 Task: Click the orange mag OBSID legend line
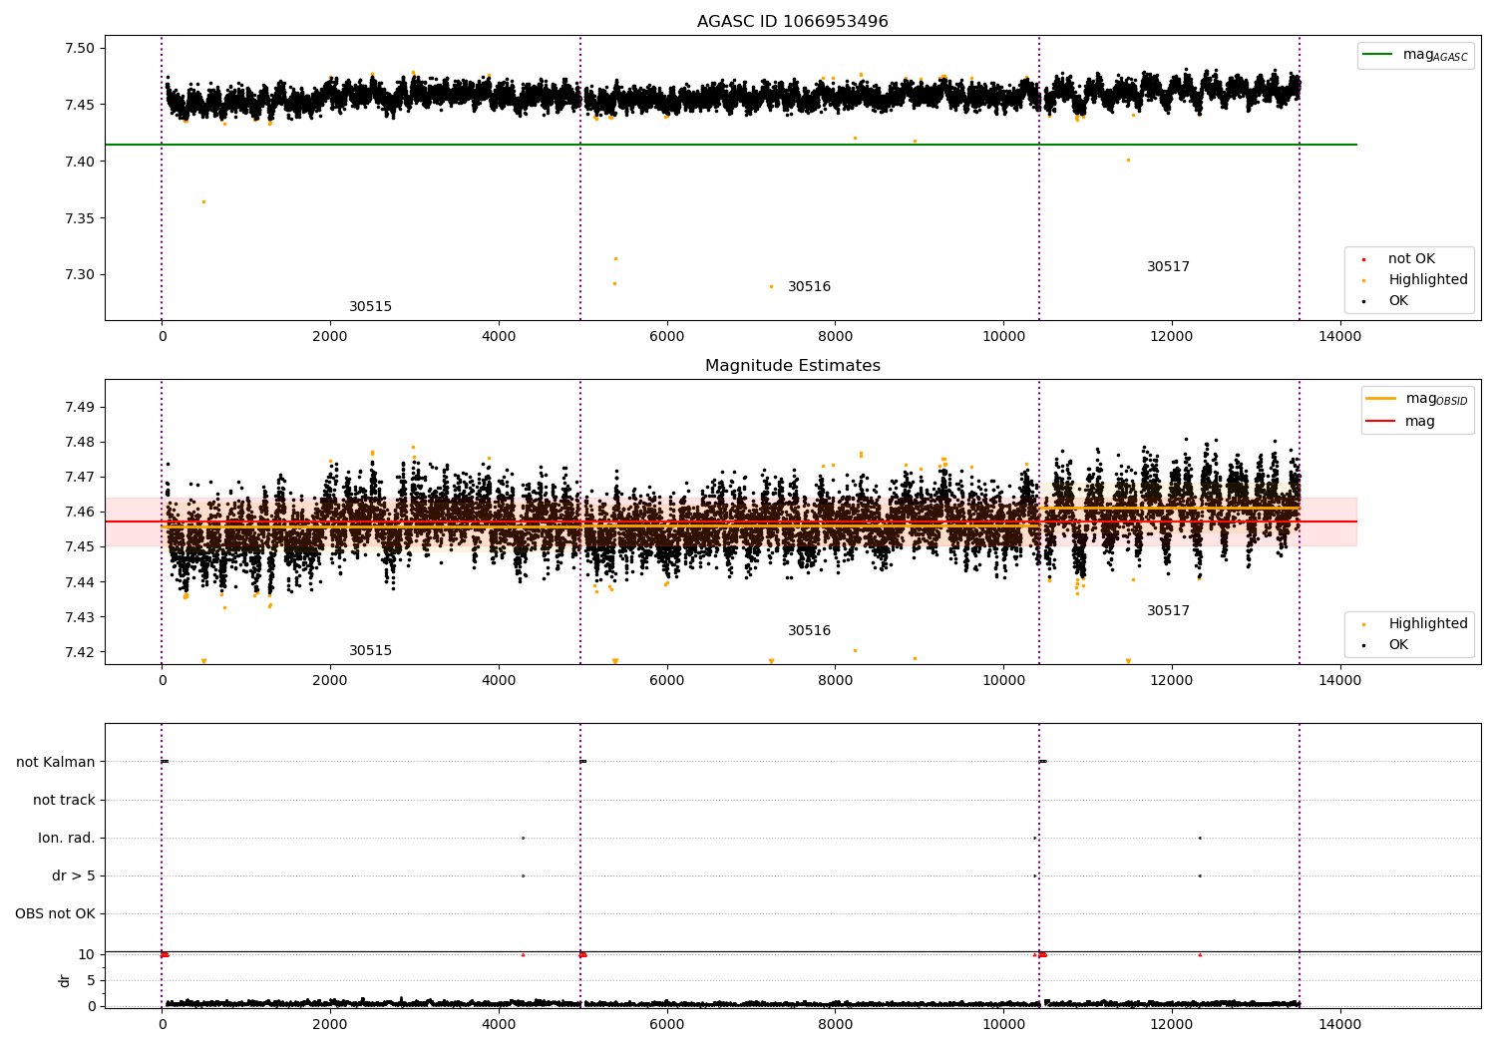[x=1380, y=399]
